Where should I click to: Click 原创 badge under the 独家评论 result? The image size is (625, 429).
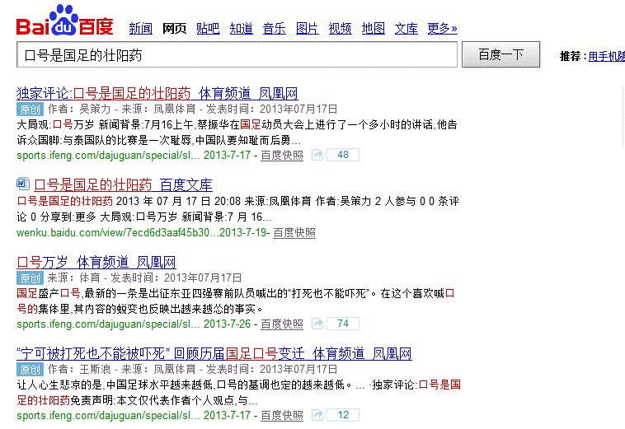coord(30,109)
